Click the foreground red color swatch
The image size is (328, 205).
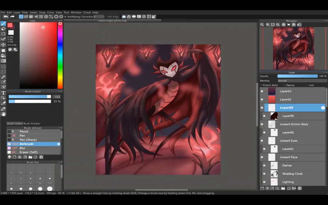10,25
